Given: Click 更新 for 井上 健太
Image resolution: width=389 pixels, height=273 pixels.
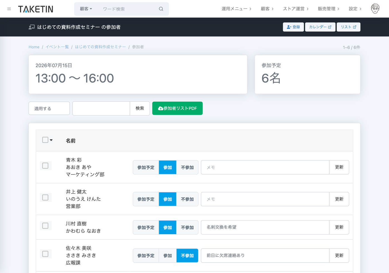Looking at the screenshot, I should pos(339,199).
